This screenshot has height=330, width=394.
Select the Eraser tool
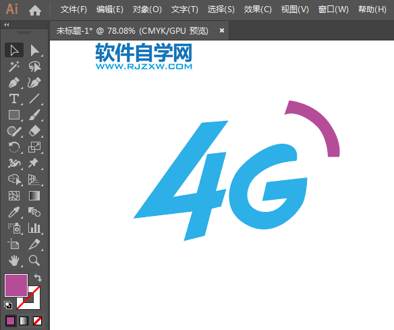click(34, 131)
